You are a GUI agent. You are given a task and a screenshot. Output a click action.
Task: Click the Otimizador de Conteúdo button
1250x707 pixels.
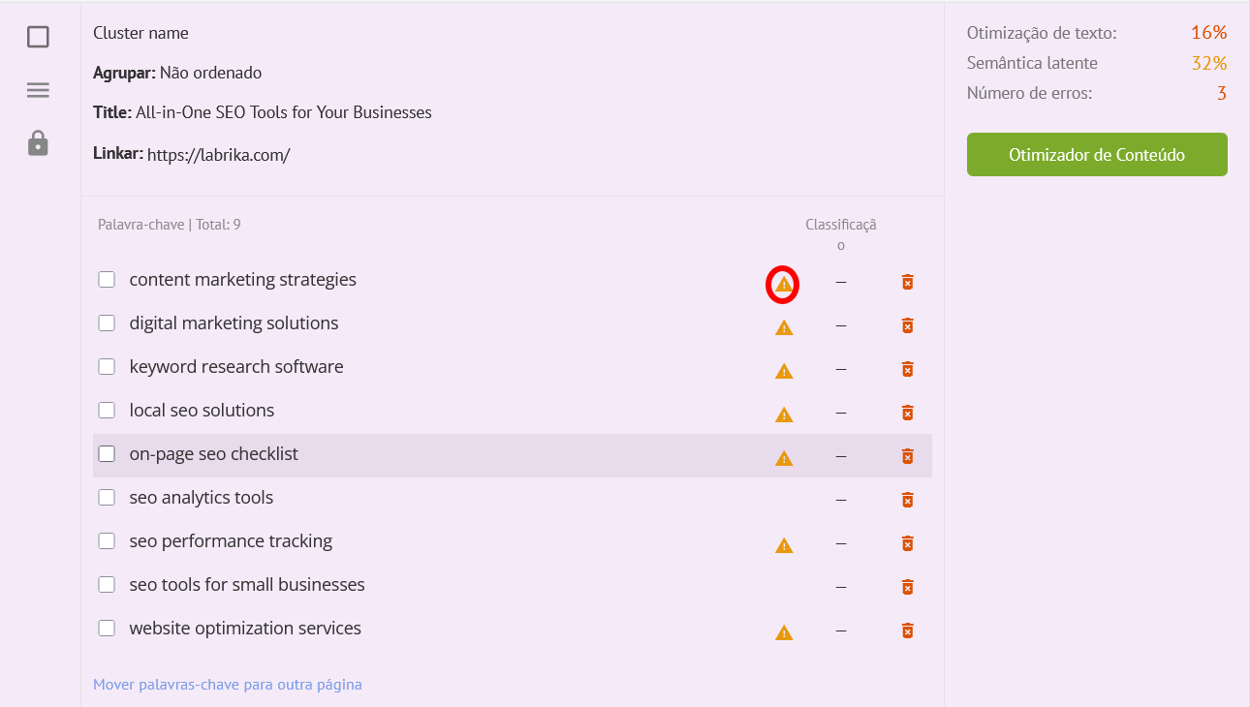tap(1097, 155)
